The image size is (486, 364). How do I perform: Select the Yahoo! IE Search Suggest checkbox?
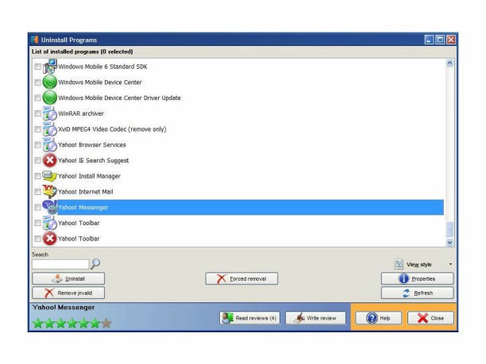37,160
